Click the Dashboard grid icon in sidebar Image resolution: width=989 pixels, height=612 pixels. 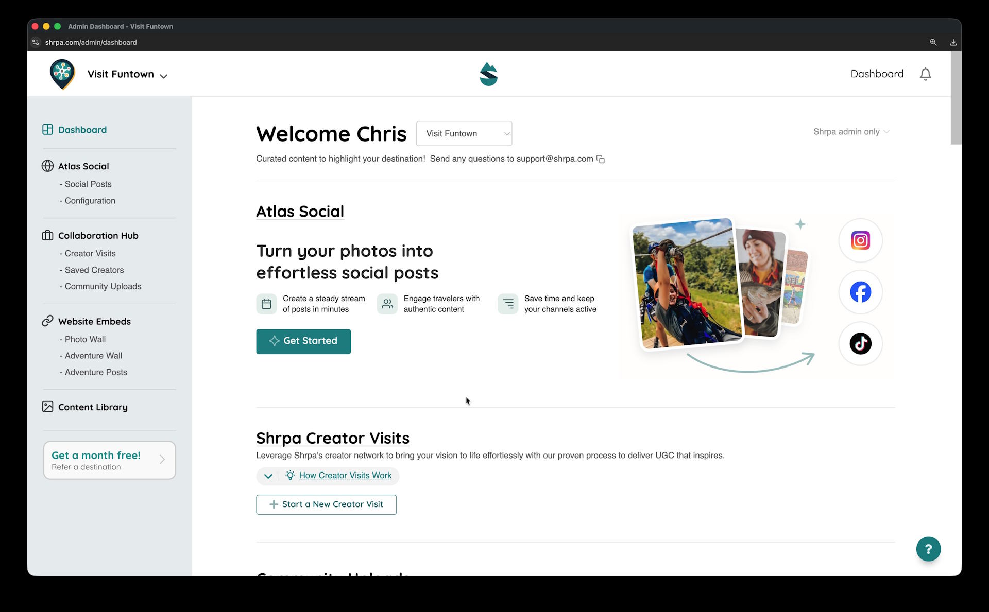(x=47, y=129)
